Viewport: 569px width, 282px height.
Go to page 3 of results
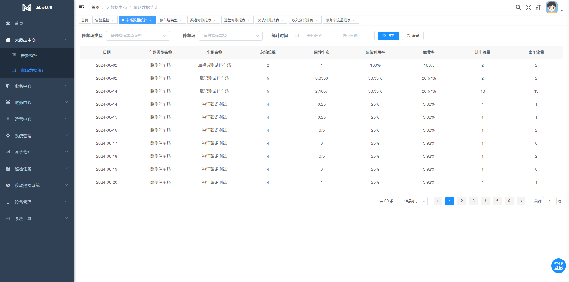point(473,201)
